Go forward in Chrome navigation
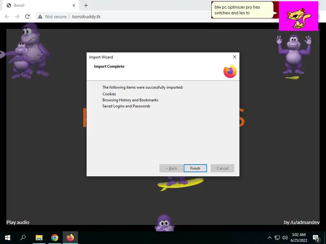This screenshot has width=326, height=244. tap(17, 17)
